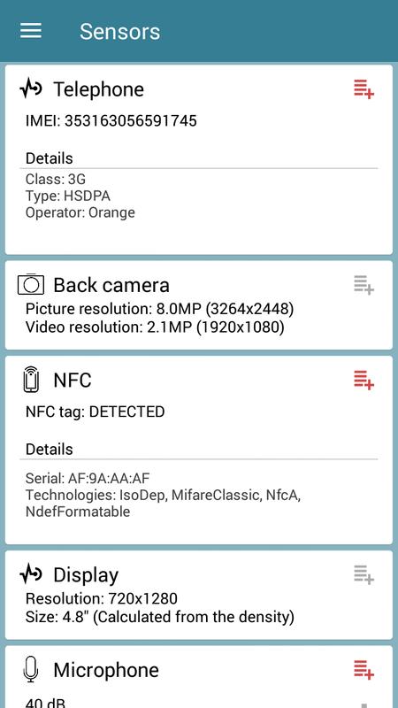Tap the red details icon on NFC card

[364, 380]
